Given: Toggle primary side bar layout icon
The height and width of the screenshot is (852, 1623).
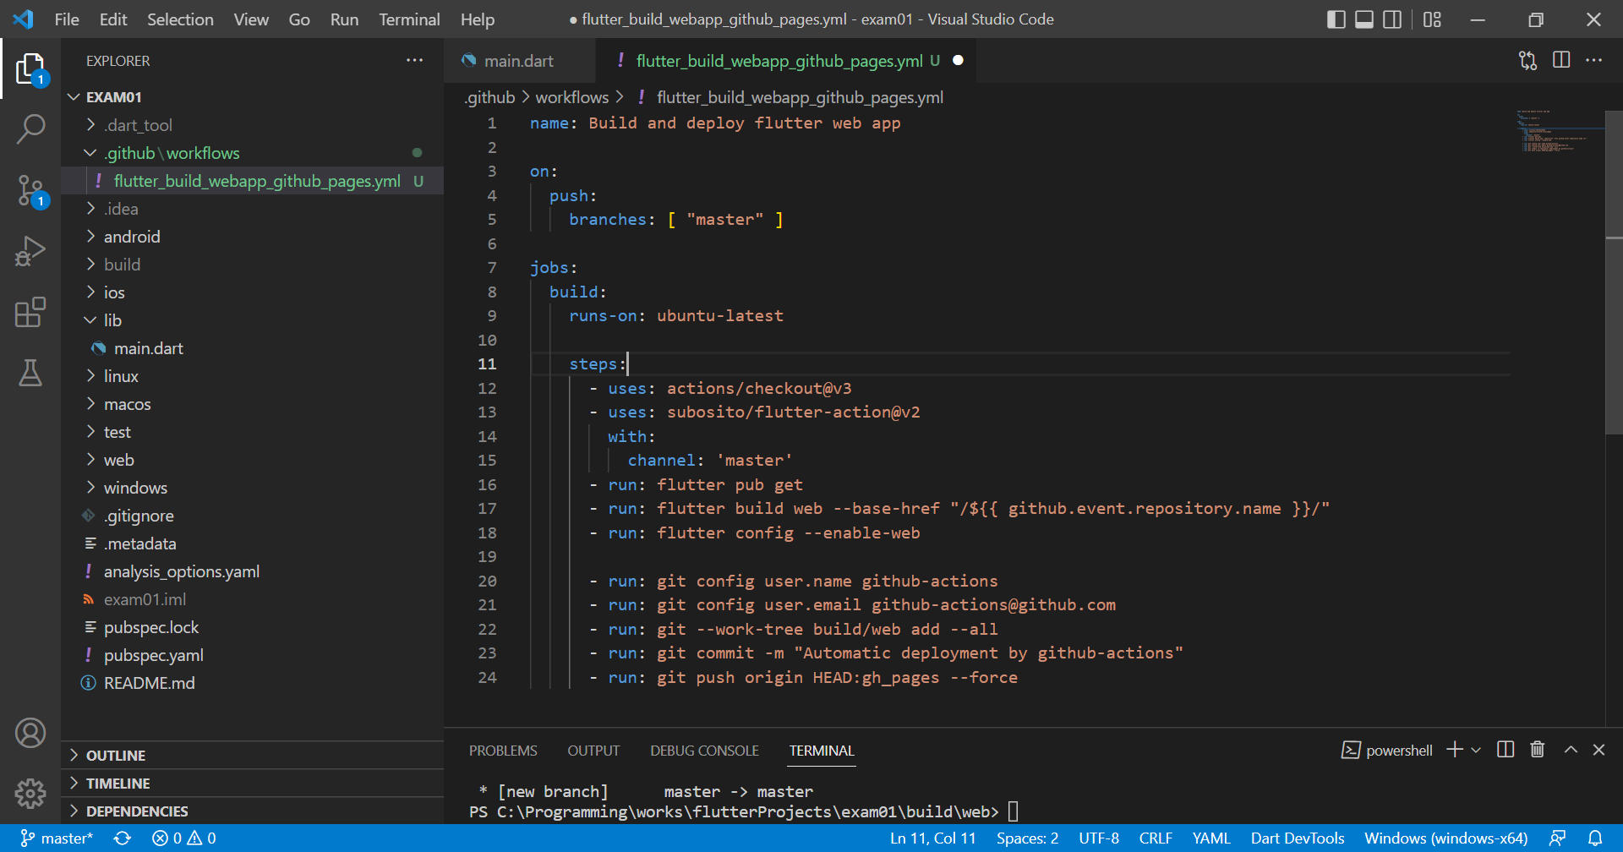Looking at the screenshot, I should [1336, 19].
